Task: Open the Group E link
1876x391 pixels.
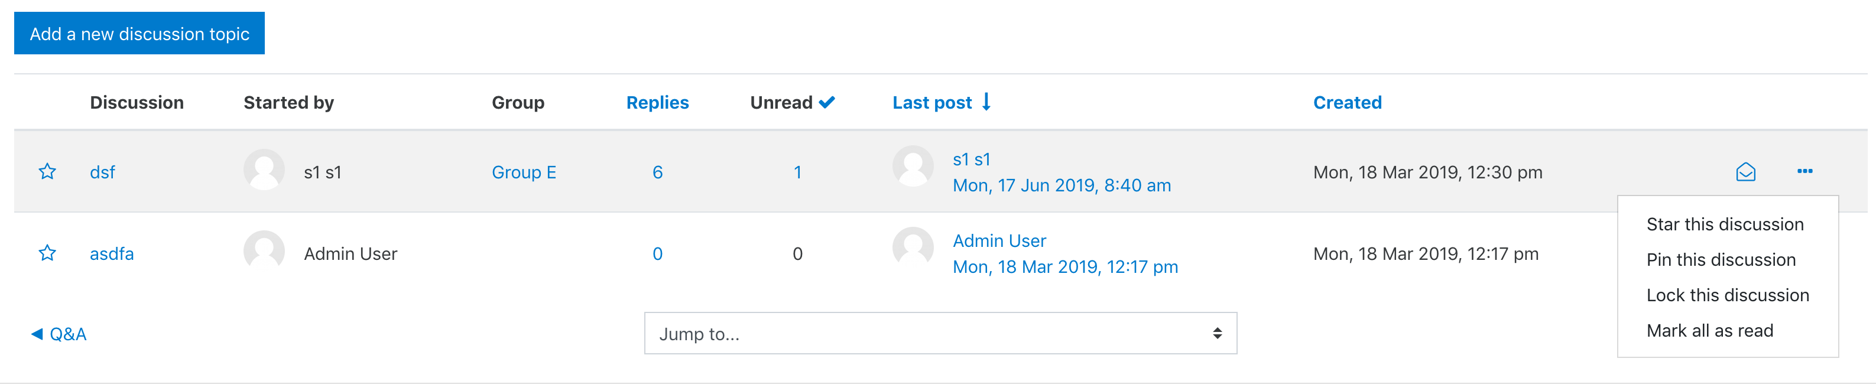Action: [x=524, y=172]
